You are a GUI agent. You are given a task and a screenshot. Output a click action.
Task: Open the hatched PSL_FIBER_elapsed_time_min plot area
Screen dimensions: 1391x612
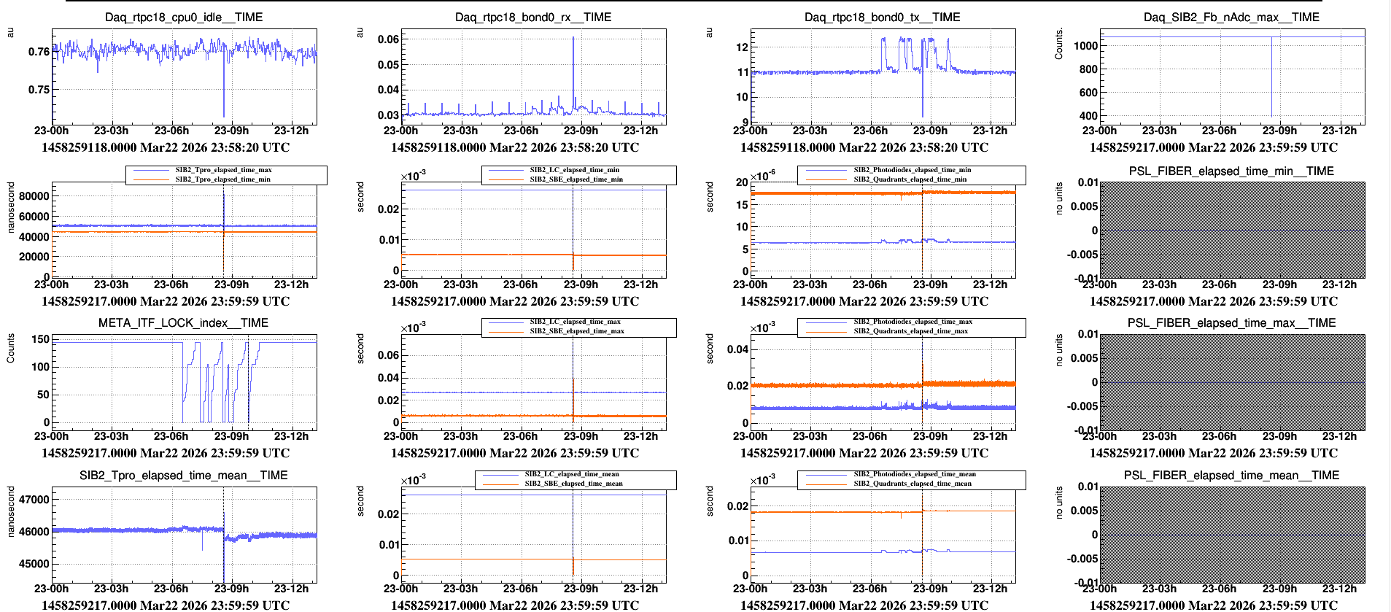1232,231
